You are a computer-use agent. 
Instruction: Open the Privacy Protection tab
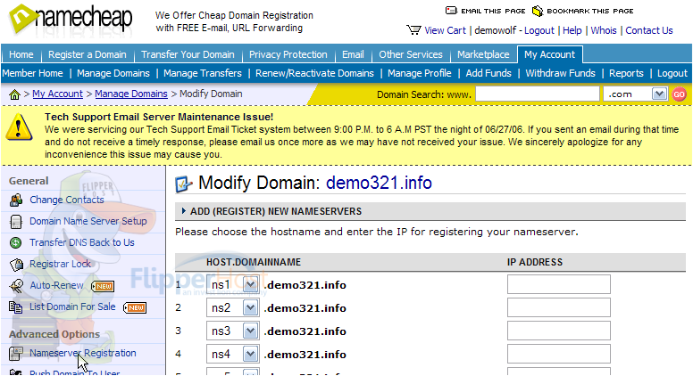click(x=288, y=54)
